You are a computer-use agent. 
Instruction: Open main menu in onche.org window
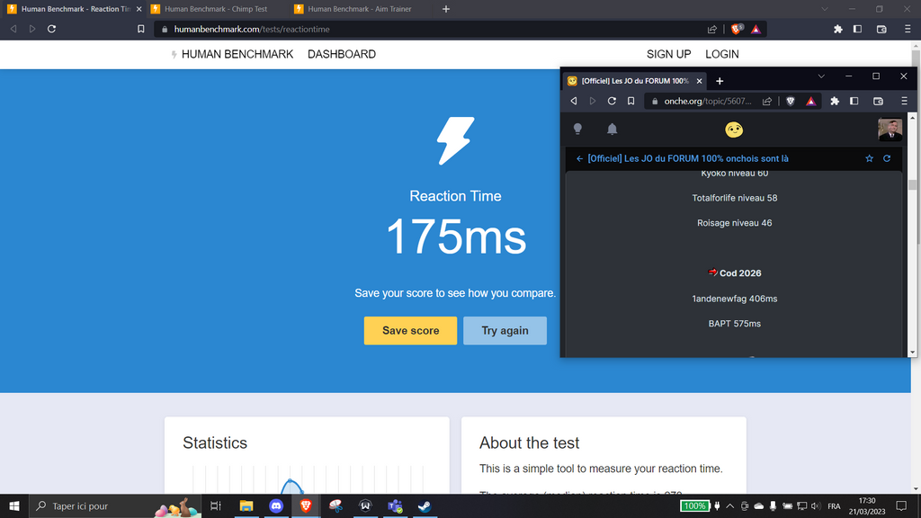click(905, 101)
